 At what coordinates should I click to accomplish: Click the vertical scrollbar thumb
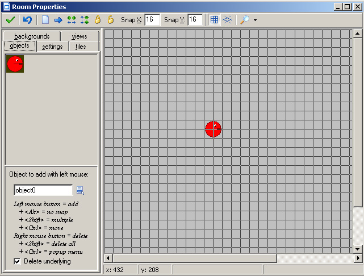pos(358,122)
